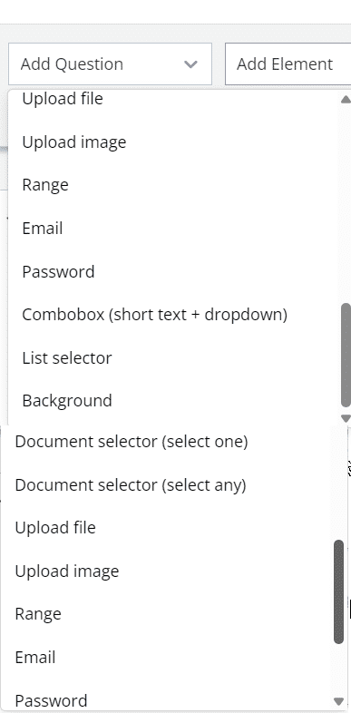
Task: Select Password option directly above Combobox entry
Action: tap(58, 272)
